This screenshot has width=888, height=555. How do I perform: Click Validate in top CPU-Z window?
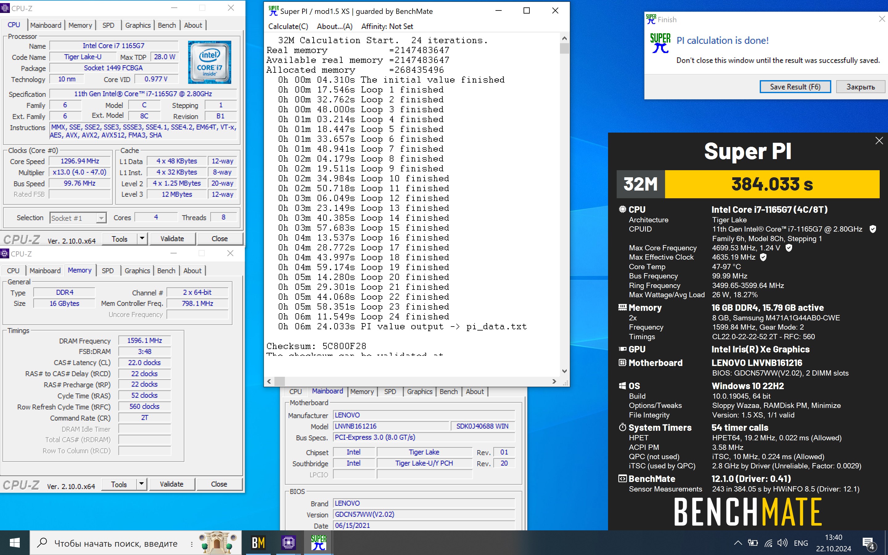172,239
